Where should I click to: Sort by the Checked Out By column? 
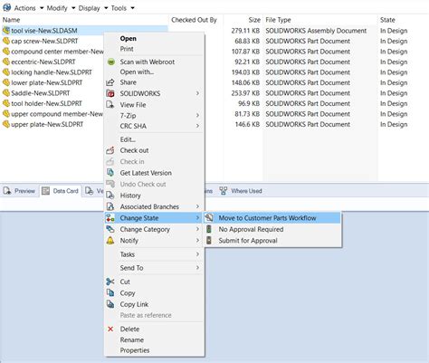click(194, 20)
